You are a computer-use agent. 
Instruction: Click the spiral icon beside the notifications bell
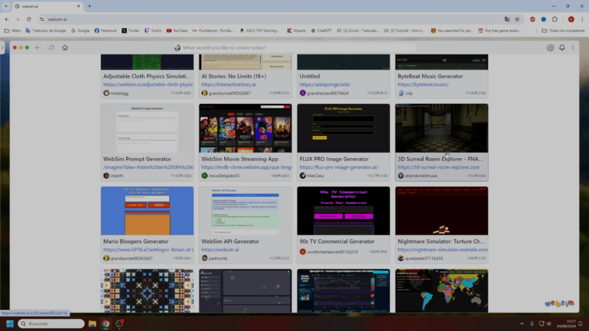tap(549, 47)
